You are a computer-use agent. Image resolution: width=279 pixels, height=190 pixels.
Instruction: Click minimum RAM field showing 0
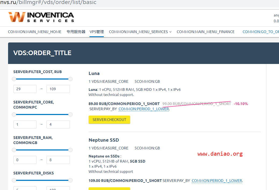tap(25, 160)
